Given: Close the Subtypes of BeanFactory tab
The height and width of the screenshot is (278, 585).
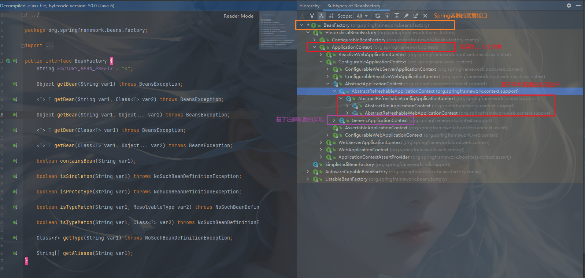Looking at the screenshot, I should [x=384, y=6].
